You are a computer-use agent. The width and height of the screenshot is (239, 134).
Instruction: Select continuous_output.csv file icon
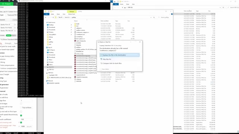click(75, 32)
